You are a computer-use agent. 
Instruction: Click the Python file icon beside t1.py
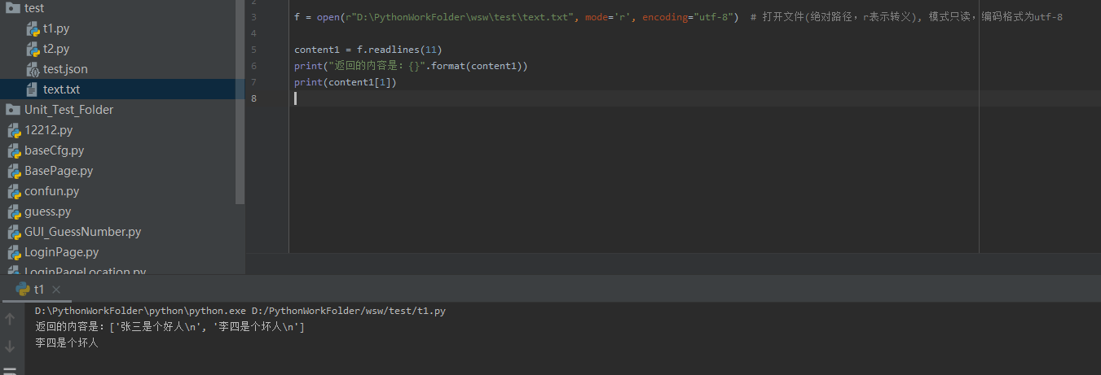click(x=33, y=28)
